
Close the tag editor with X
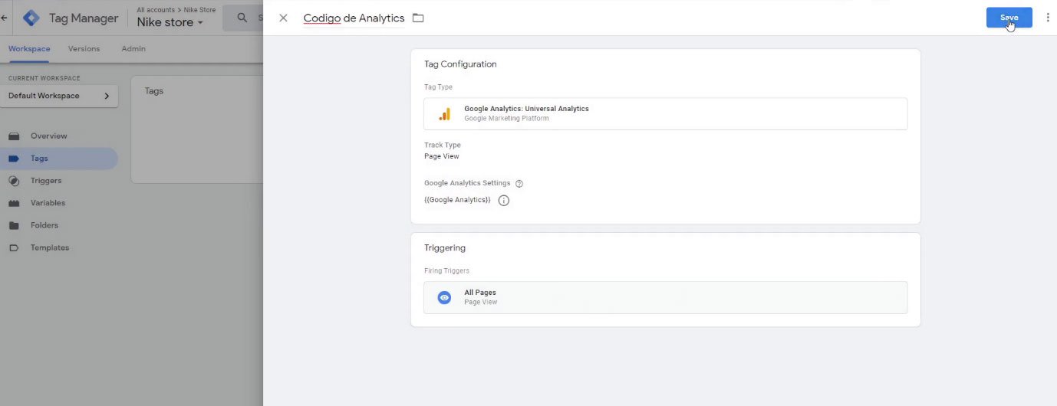tap(283, 18)
